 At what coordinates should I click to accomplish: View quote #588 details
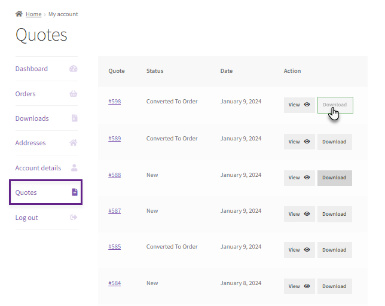[x=300, y=178]
